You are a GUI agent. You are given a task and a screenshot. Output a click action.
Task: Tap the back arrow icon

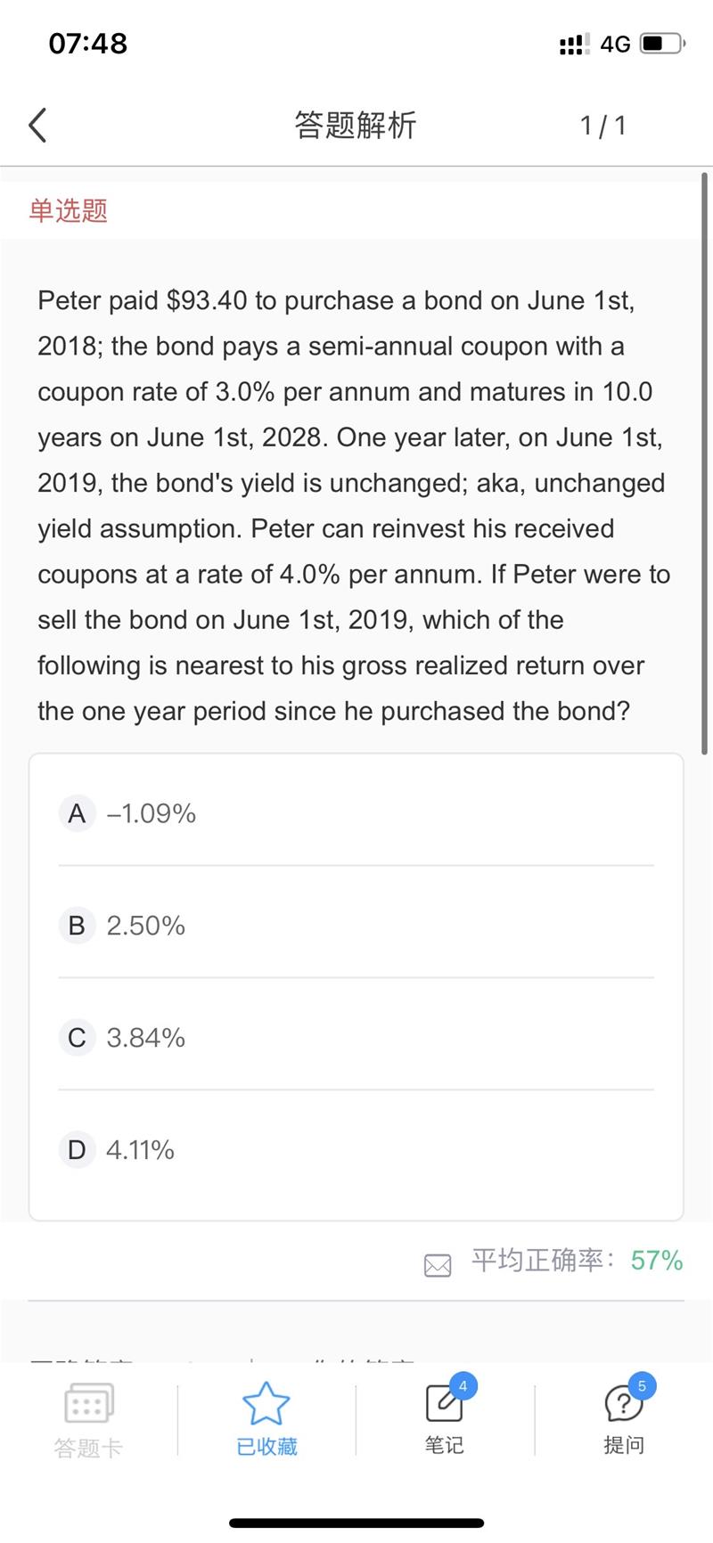37,126
